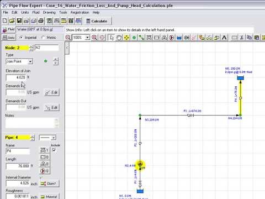Viewport: 265px width, 199px height.
Task: Click the node icon size spinner
Action: point(55,61)
